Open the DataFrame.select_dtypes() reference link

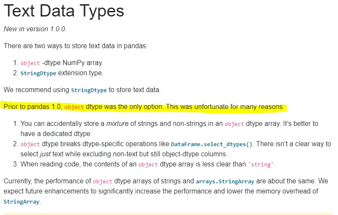[x=212, y=144]
